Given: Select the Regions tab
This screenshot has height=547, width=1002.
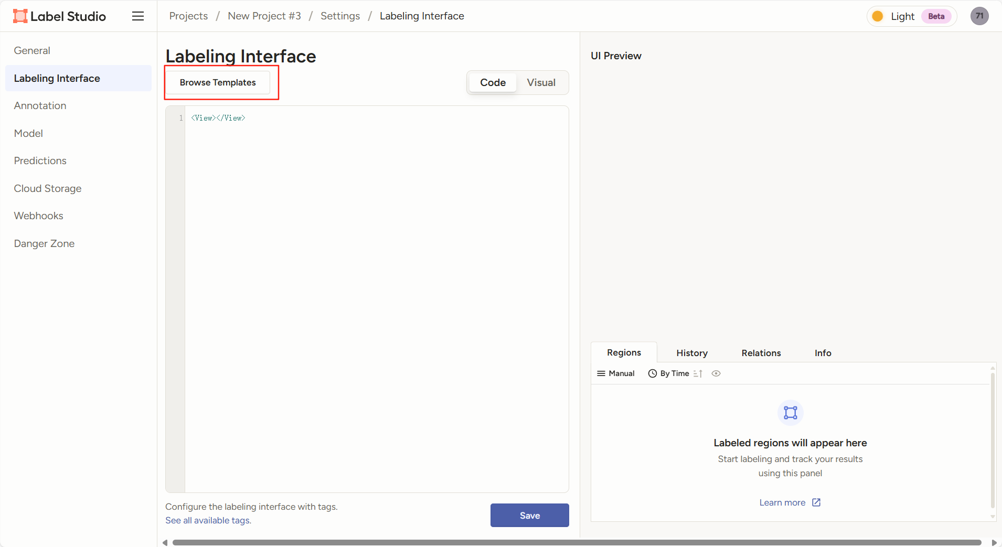Looking at the screenshot, I should pyautogui.click(x=624, y=352).
